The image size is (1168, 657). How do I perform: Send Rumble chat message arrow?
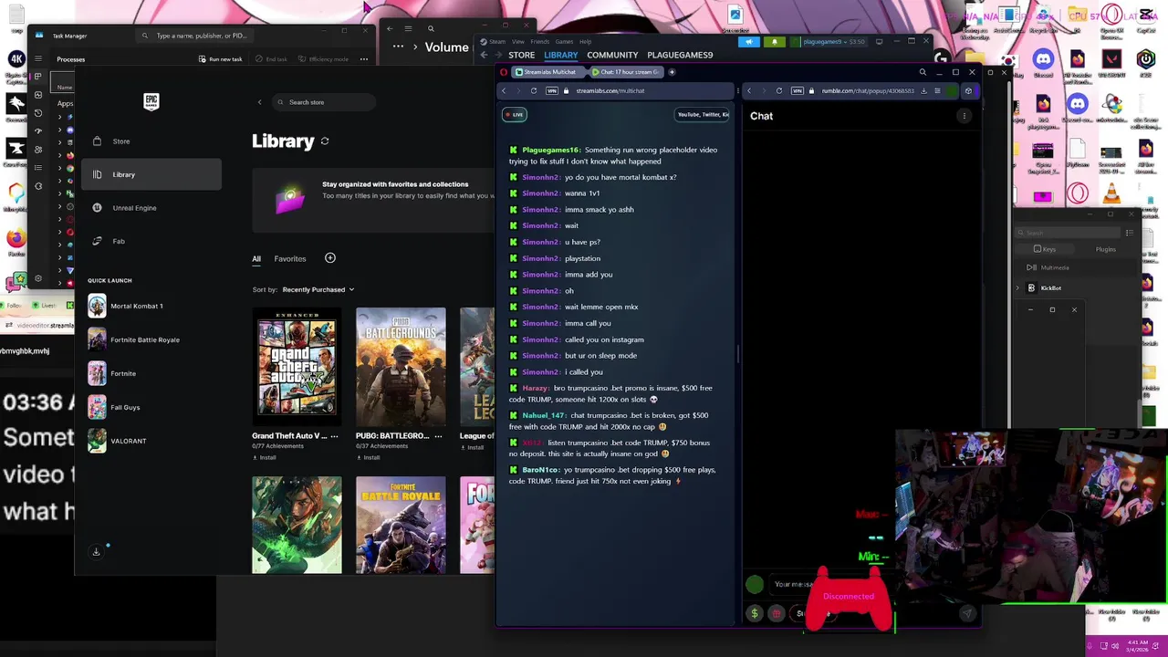pos(967,614)
